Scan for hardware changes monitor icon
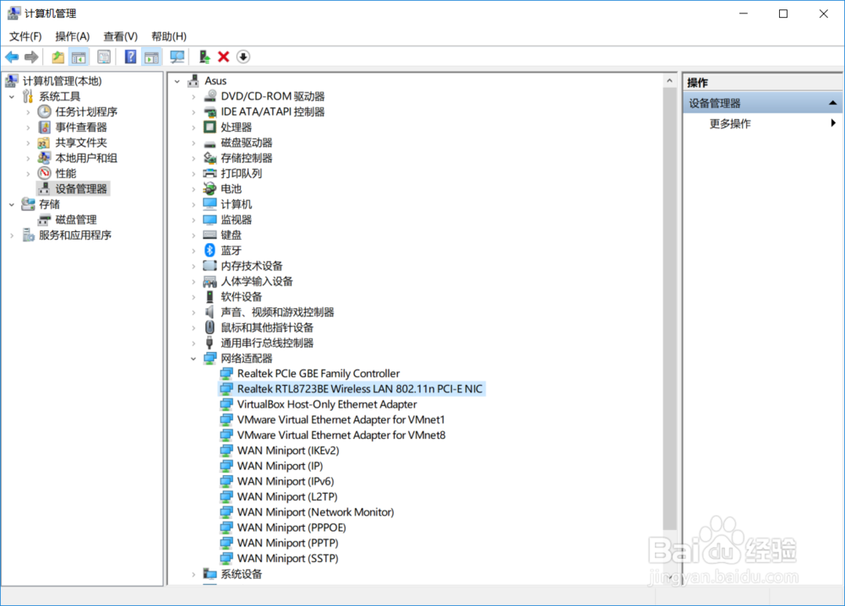The width and height of the screenshot is (845, 606). tap(177, 57)
